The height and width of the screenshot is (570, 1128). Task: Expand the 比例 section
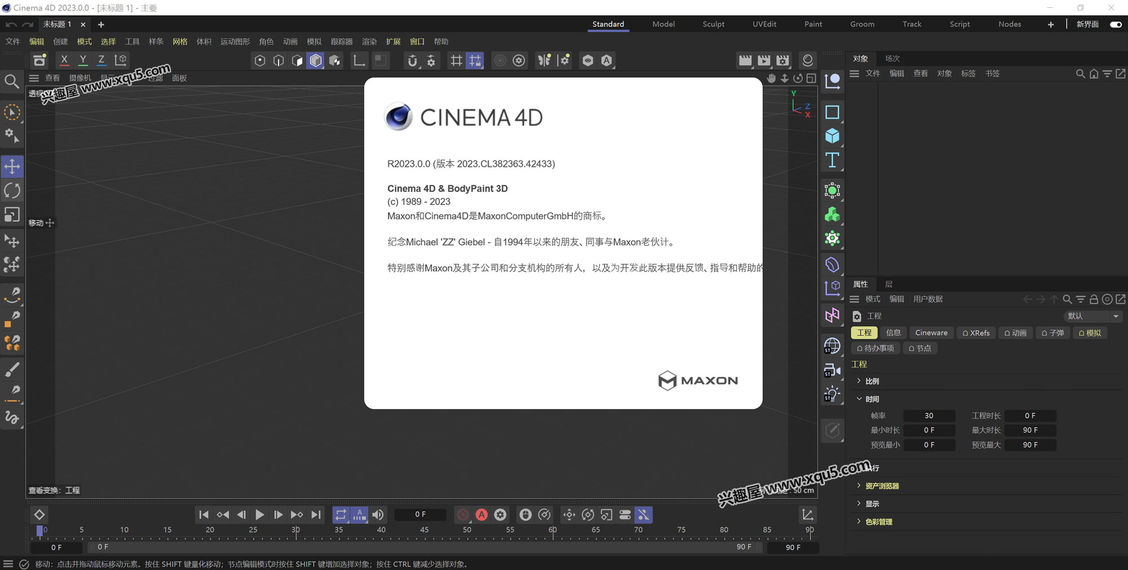(859, 381)
